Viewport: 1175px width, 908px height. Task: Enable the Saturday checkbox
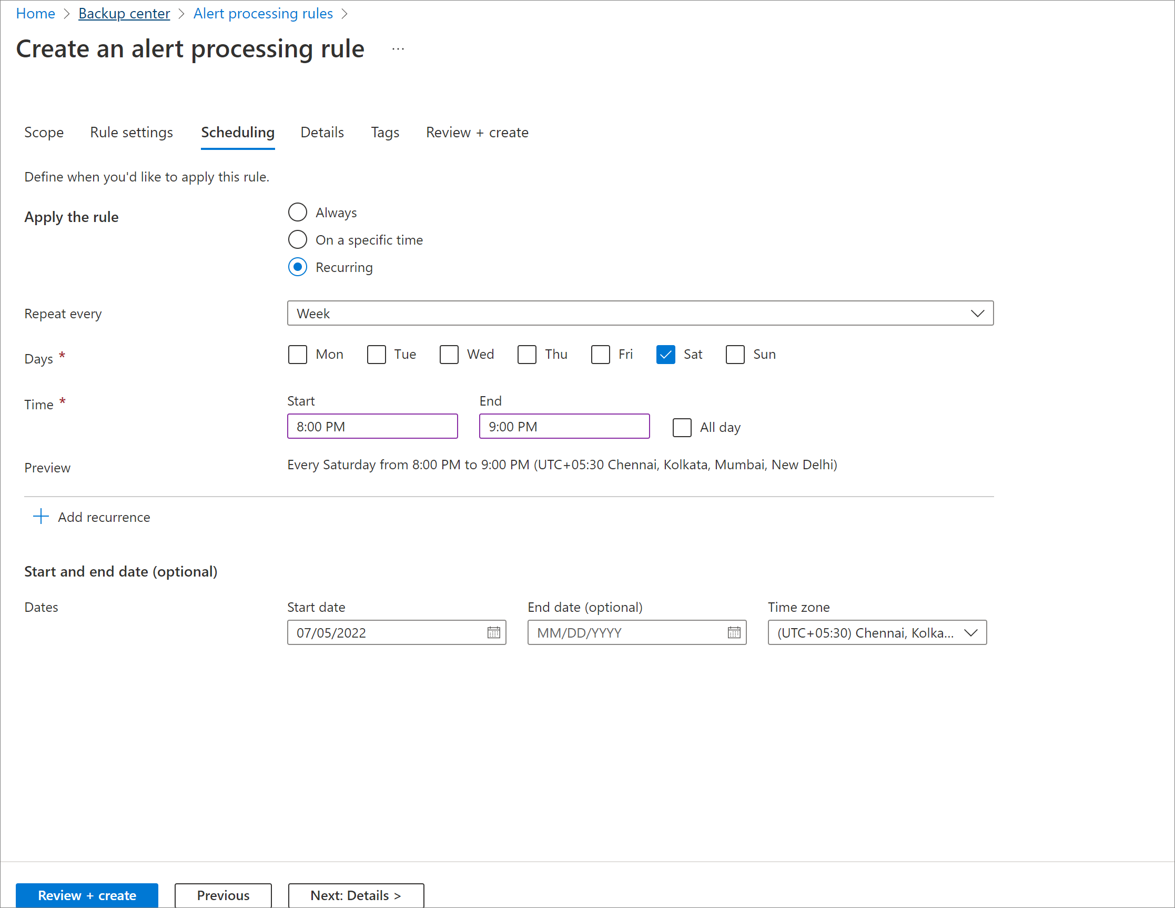tap(664, 354)
